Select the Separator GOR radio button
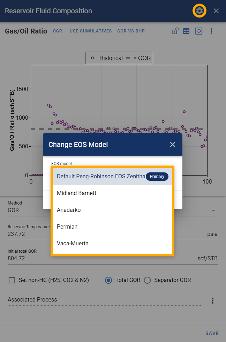The image size is (226, 342). click(x=148, y=280)
